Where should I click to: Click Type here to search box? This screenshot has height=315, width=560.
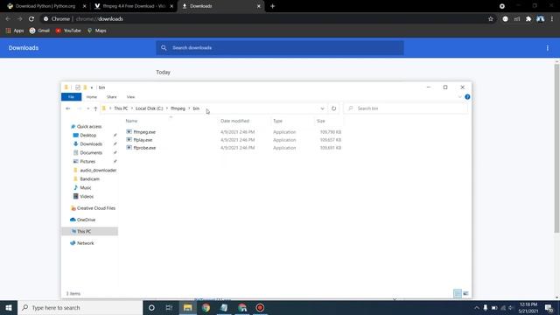[80, 307]
